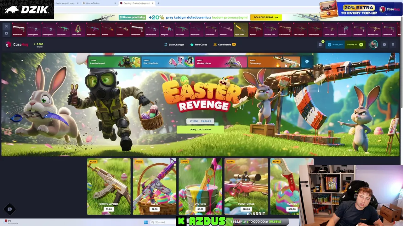The image size is (403, 226).
Task: Select the lower live-drops icon at strip left
Action: pos(6,33)
